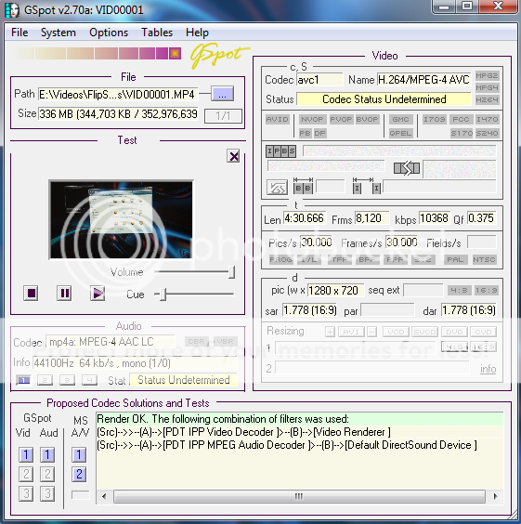Click GSpot Aud test button 2
Image resolution: width=521 pixels, height=524 pixels.
point(47,474)
